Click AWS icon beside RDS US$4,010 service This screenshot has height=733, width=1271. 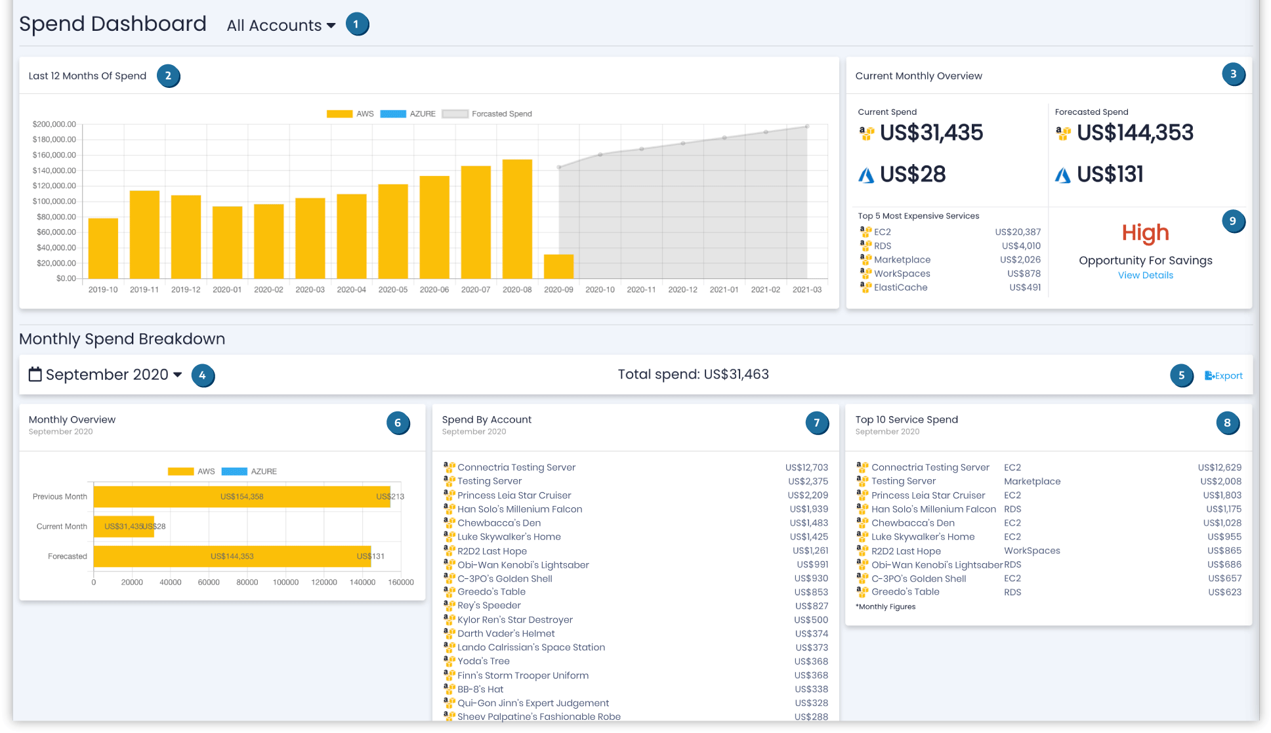(x=865, y=245)
